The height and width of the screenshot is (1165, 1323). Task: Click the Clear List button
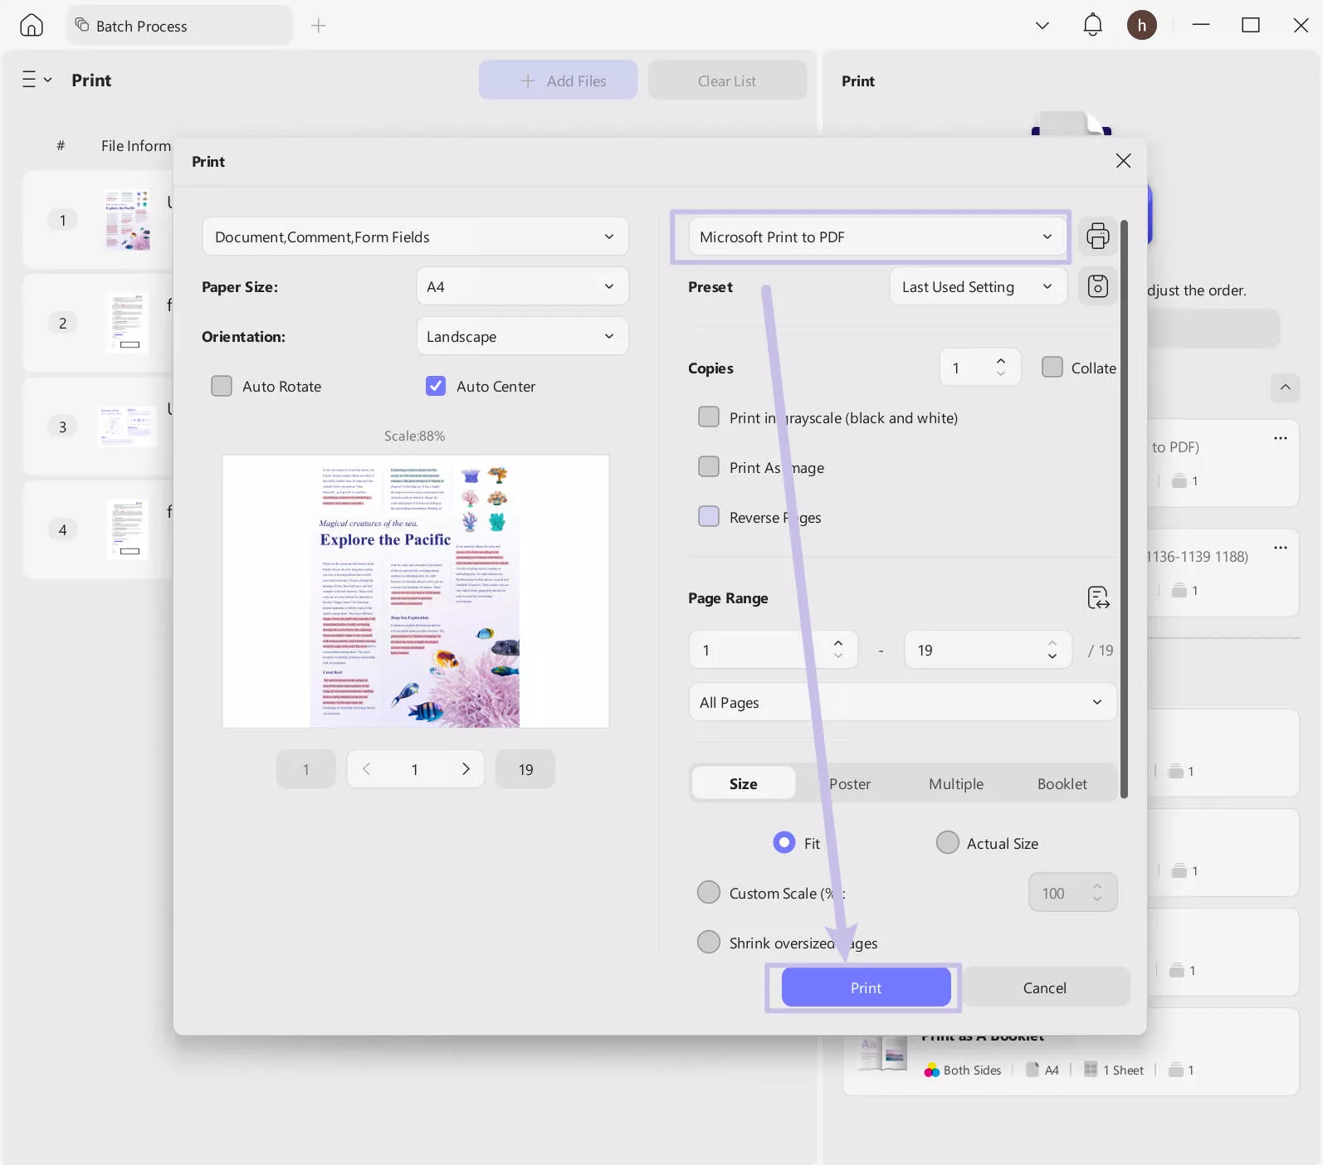coord(727,80)
